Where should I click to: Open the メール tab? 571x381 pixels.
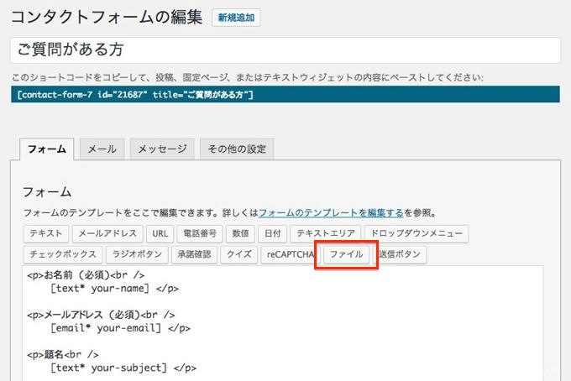coord(102,149)
